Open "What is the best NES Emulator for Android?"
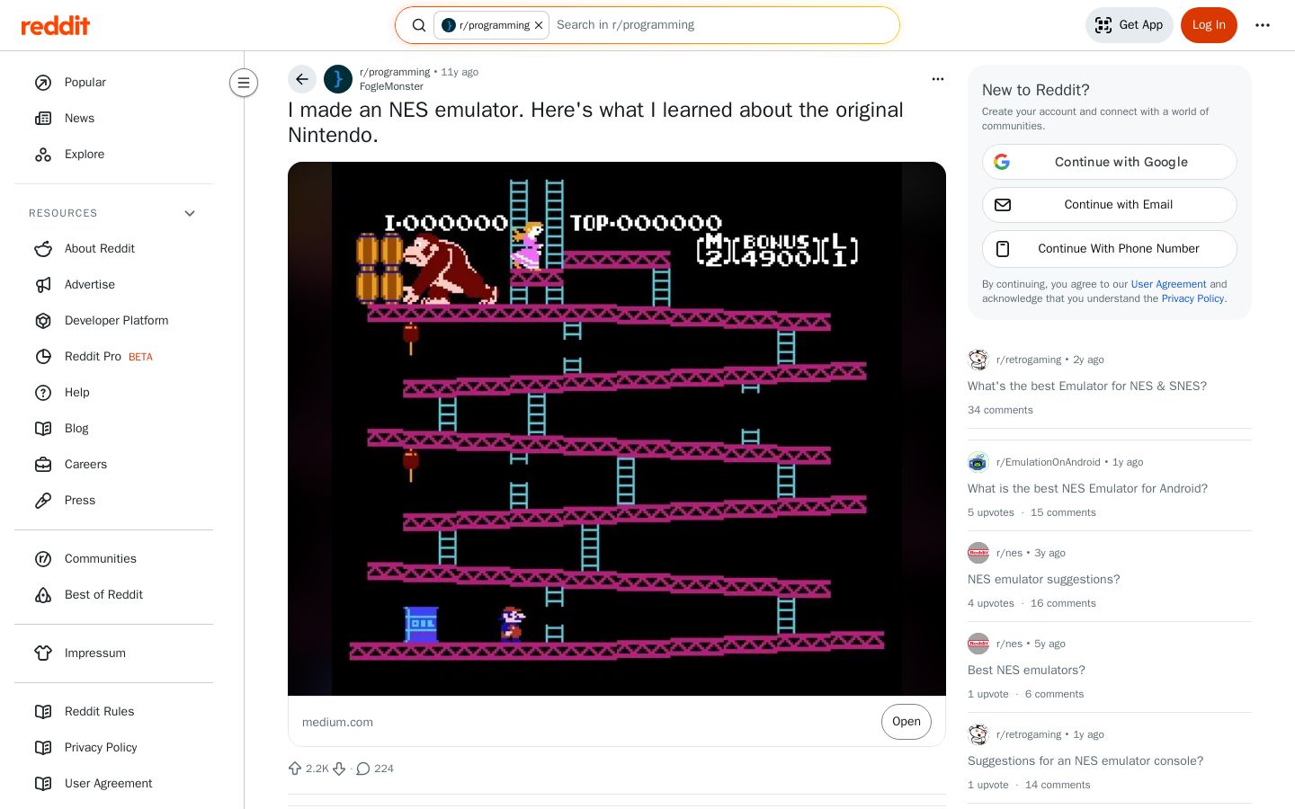This screenshot has height=809, width=1295. click(x=1087, y=488)
